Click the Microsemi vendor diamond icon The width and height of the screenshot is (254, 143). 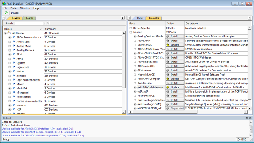coord(14,93)
